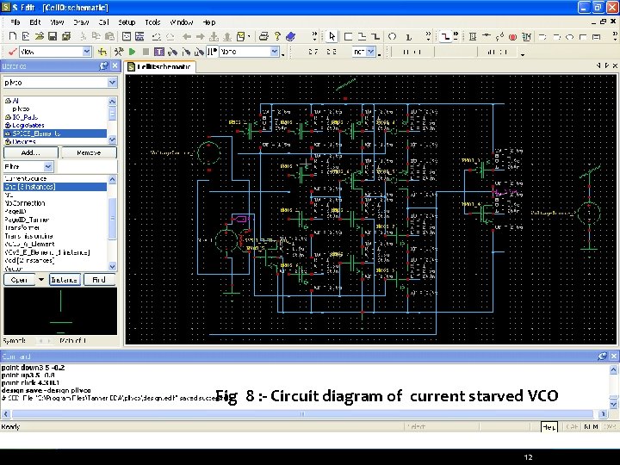Viewport: 620px width, 465px height.
Task: Click the Instance button
Action: pos(65,280)
